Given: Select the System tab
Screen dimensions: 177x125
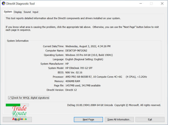Looking at the screenshot, I should tap(8, 12).
